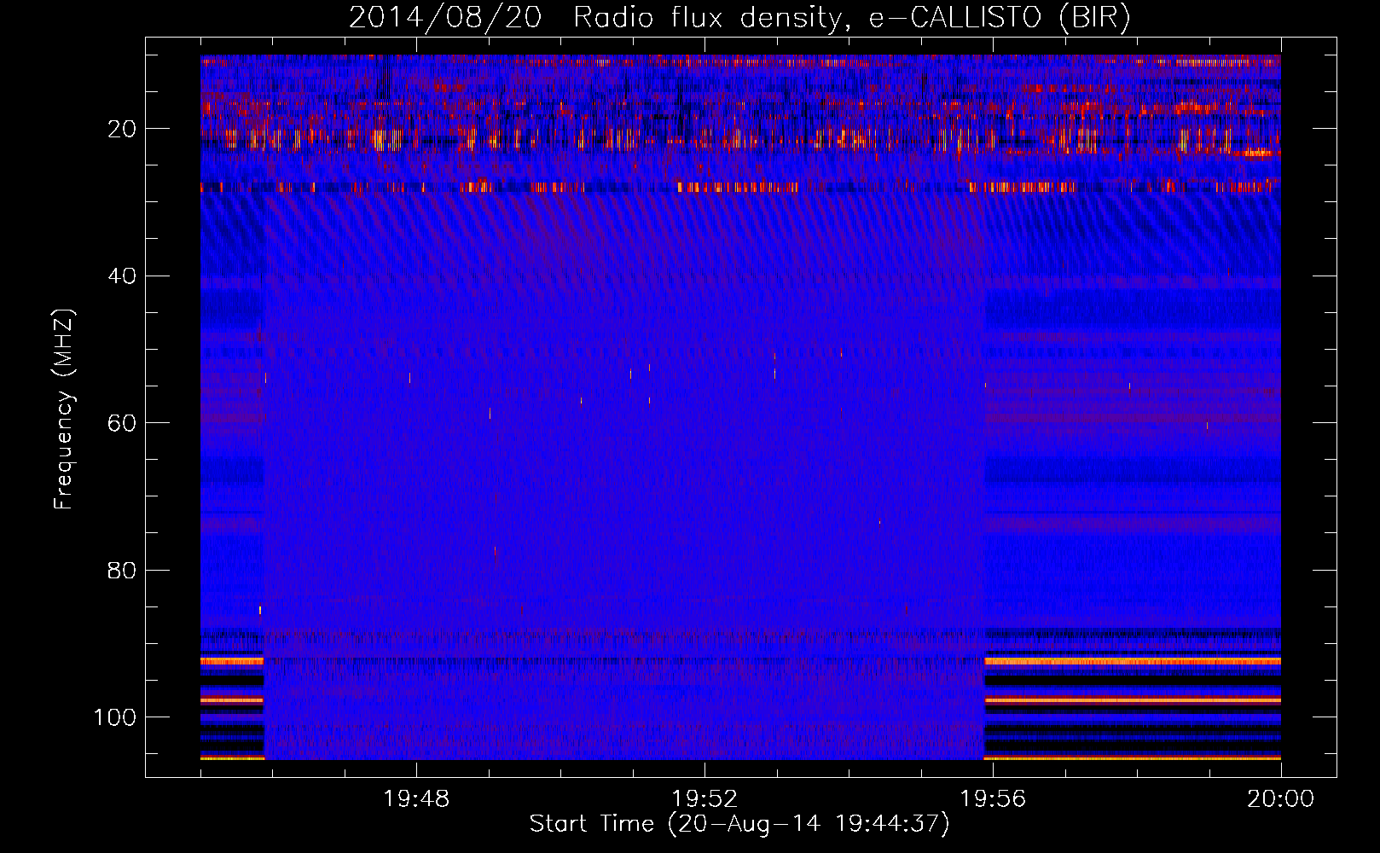Click the frequency tick label '20'
The width and height of the screenshot is (1380, 853).
(122, 129)
